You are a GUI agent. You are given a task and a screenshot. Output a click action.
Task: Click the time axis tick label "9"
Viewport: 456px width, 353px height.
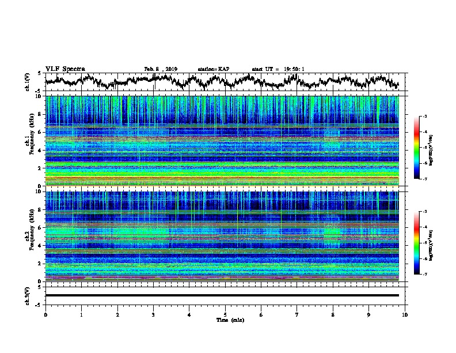[368, 315]
